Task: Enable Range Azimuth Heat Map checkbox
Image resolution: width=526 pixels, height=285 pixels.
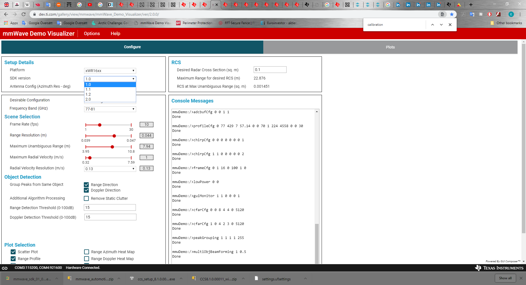Action: click(87, 252)
